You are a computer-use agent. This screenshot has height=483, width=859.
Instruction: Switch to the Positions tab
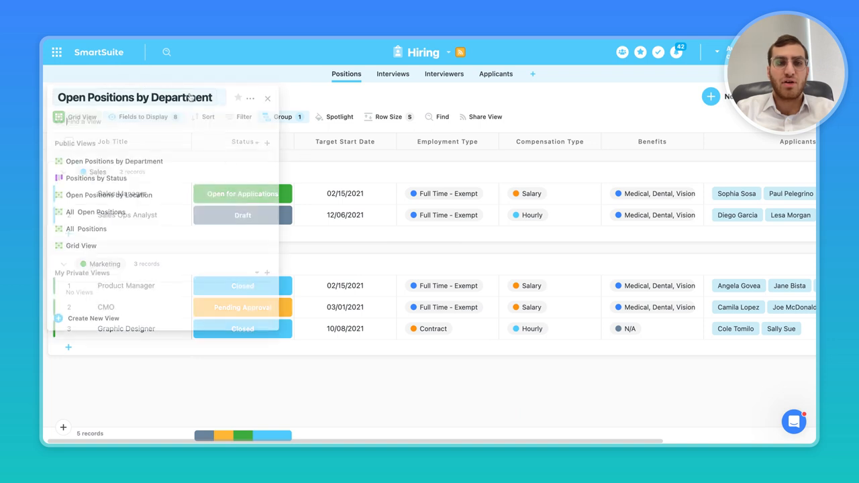(346, 74)
